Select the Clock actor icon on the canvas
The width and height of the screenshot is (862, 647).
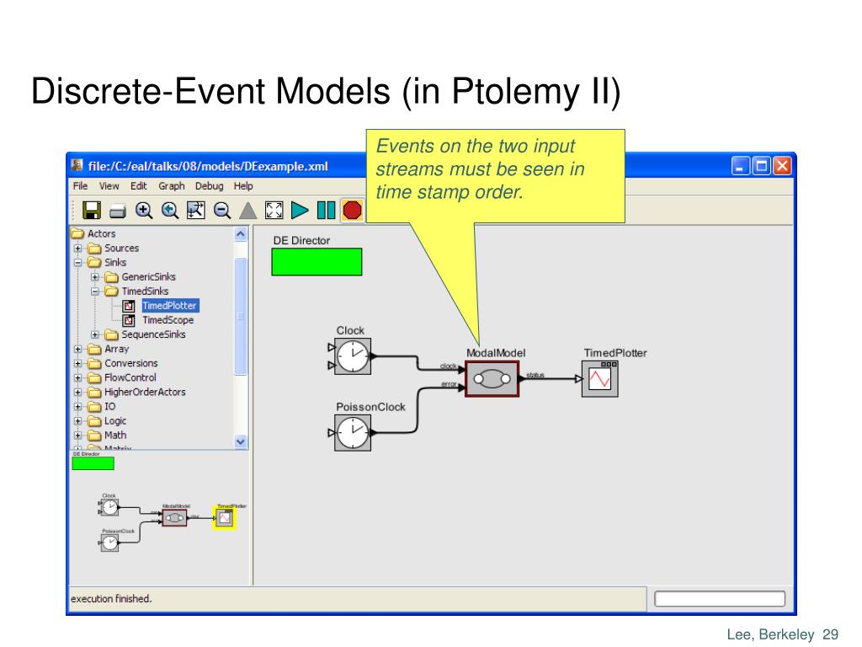point(353,356)
